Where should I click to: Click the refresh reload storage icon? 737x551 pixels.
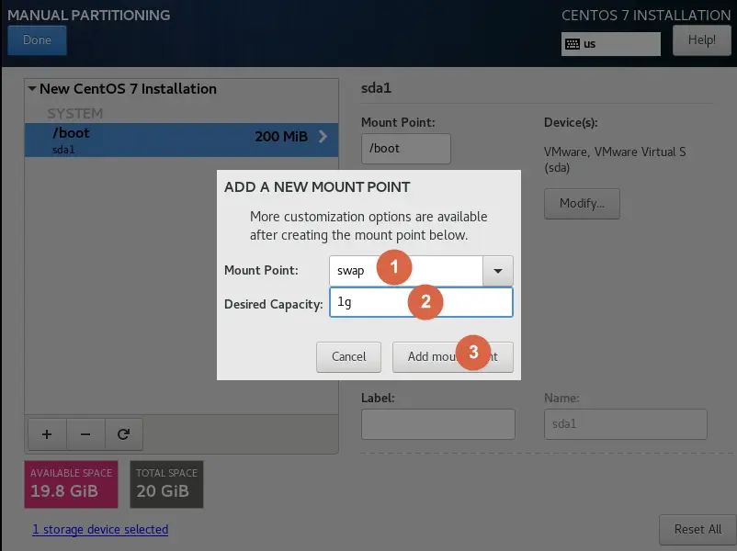(124, 434)
